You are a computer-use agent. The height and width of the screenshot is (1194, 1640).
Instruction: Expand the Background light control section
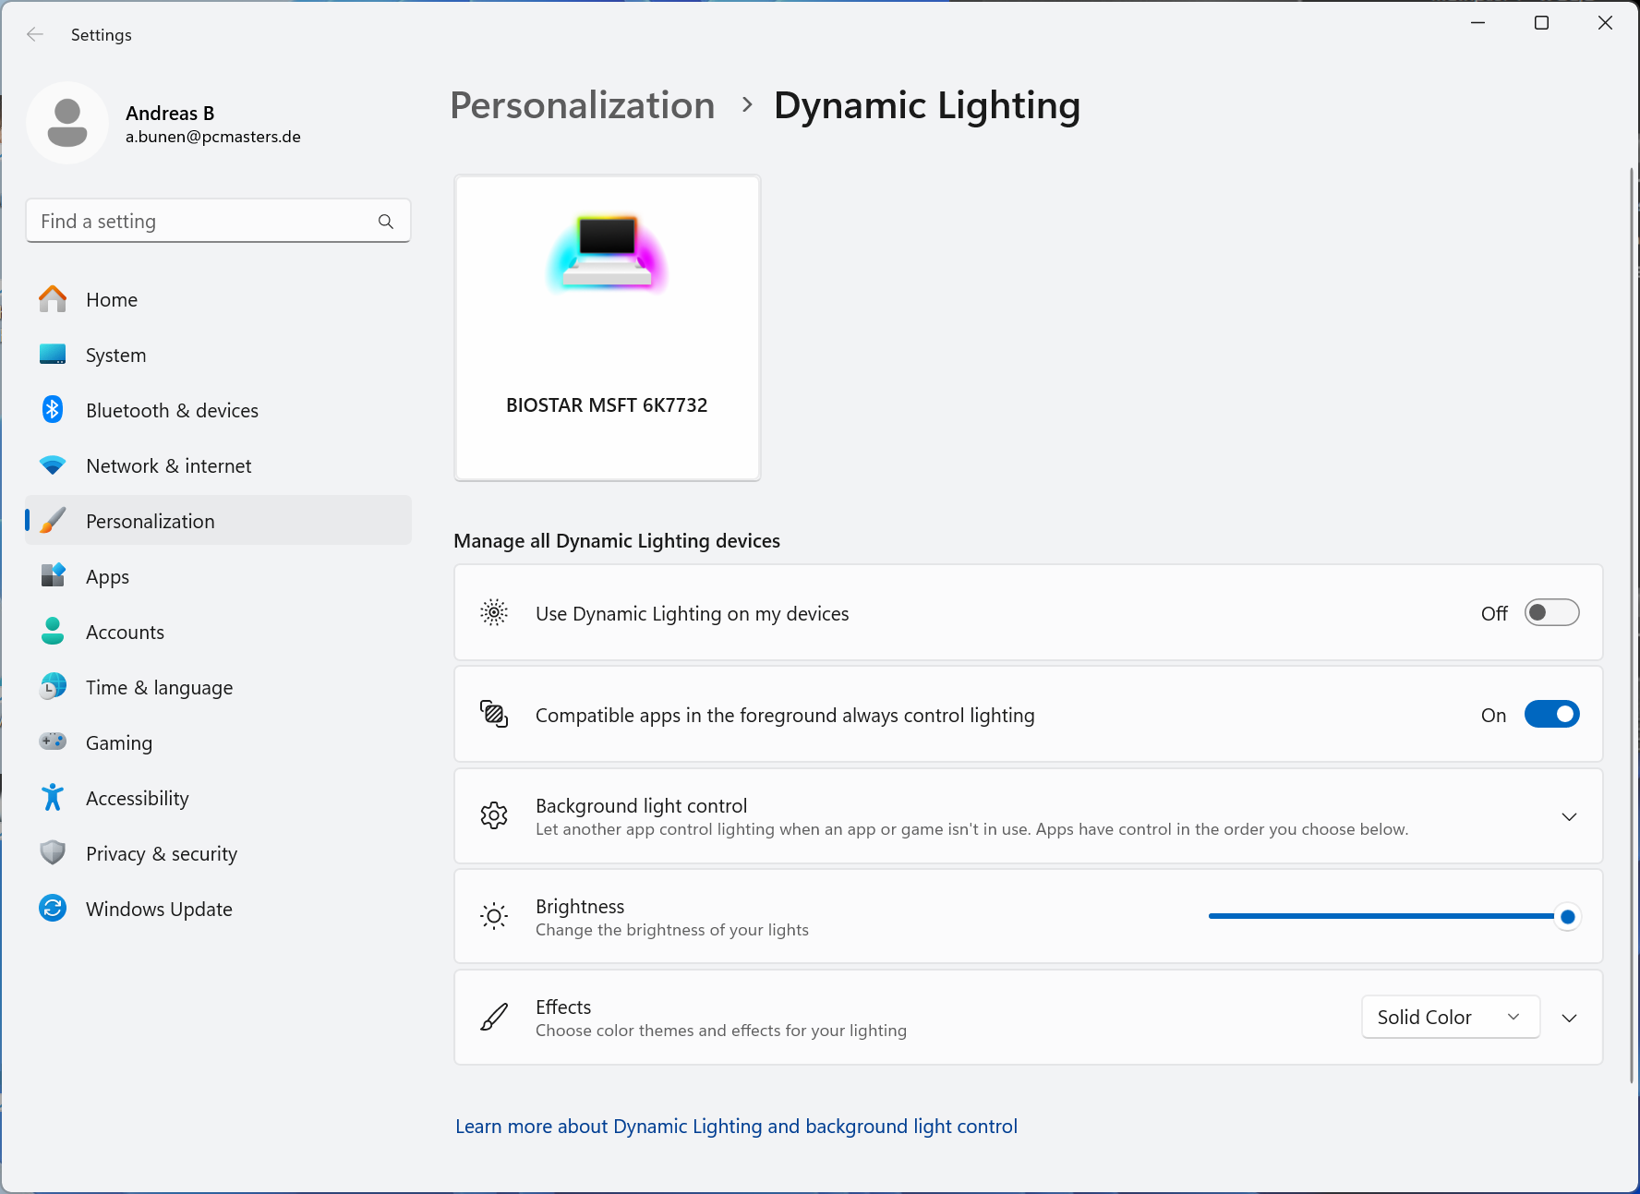point(1569,816)
